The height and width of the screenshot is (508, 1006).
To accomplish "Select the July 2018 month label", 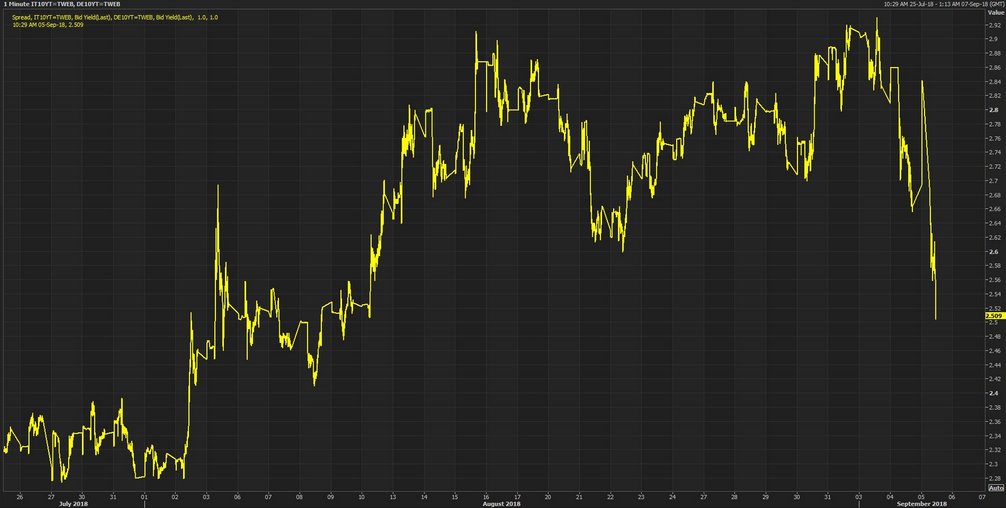I will click(73, 504).
